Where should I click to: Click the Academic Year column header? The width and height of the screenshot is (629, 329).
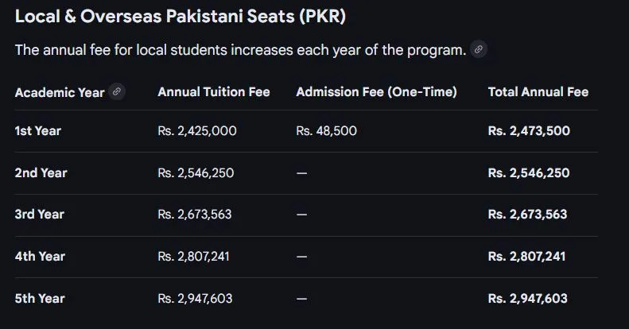point(60,92)
